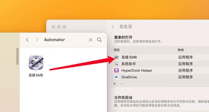Click 应用程序 type in the HyperDock Helper row
This screenshot has height=112, width=209.
[x=186, y=71]
